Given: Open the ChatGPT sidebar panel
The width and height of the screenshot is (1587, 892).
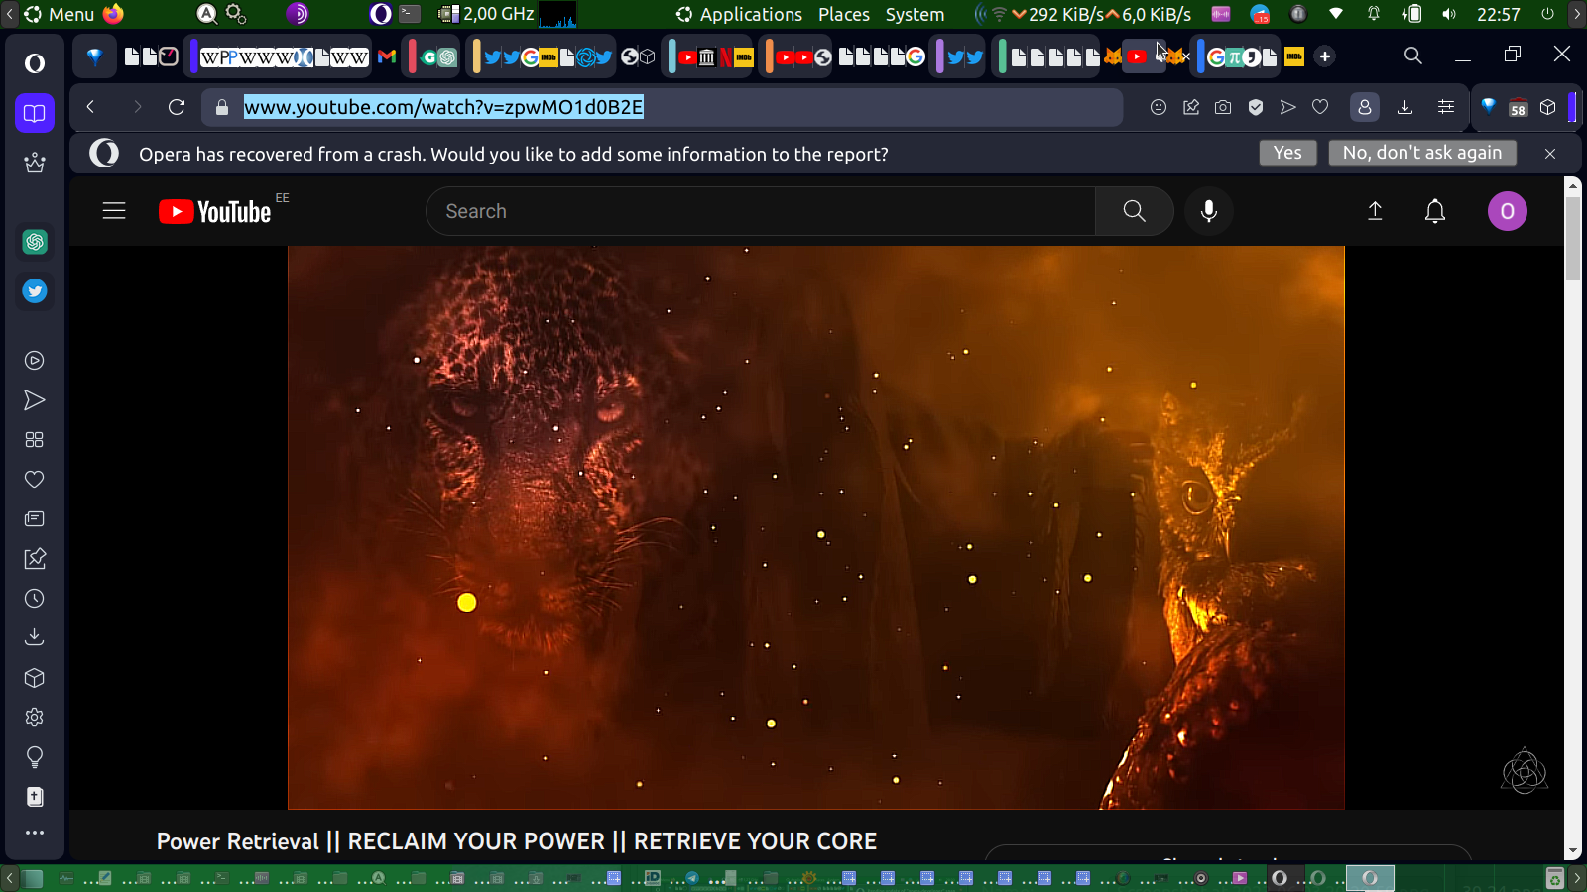Looking at the screenshot, I should (x=35, y=242).
